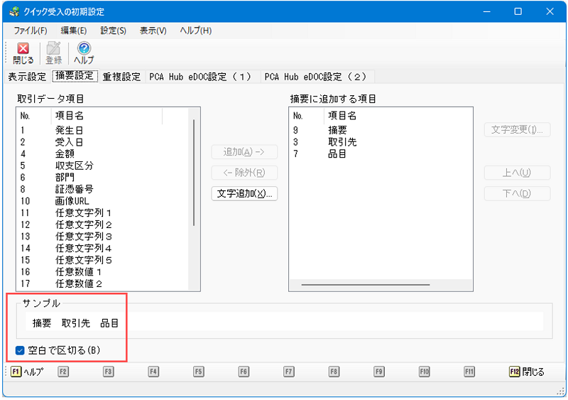Viewport: 568px width, 400px height.
Task: Click the 追加(A) -> button
Action: click(x=244, y=151)
